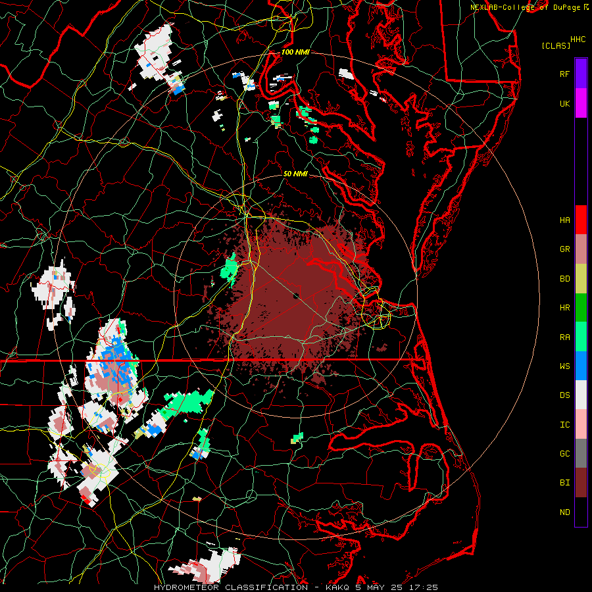Click the GC legend label
The width and height of the screenshot is (592, 592).
(x=565, y=454)
